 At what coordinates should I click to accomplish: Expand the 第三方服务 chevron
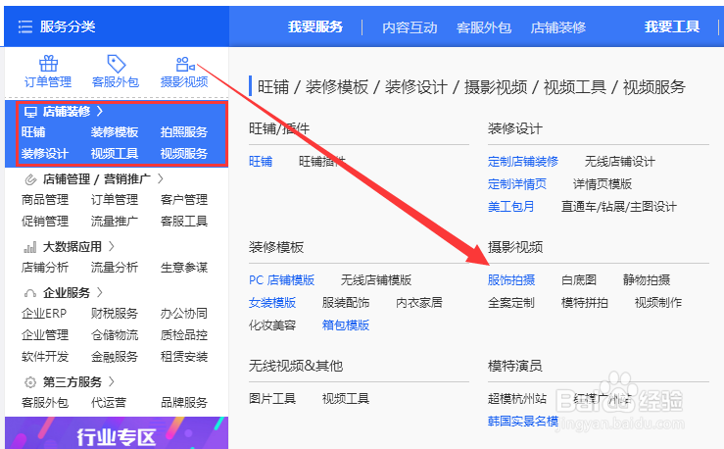[112, 382]
